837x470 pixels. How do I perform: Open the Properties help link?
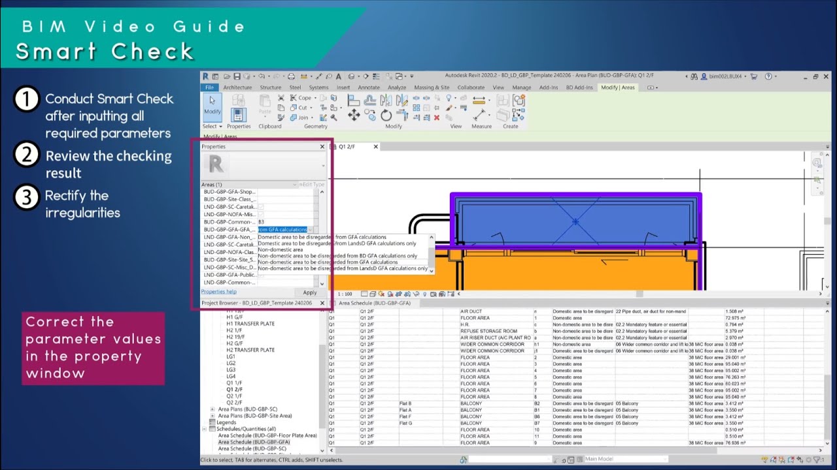(x=219, y=291)
